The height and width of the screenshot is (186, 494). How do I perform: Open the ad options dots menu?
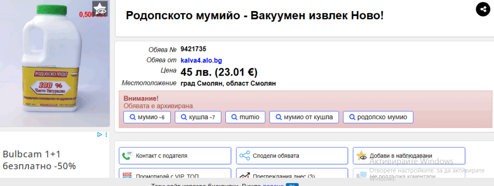click(107, 135)
